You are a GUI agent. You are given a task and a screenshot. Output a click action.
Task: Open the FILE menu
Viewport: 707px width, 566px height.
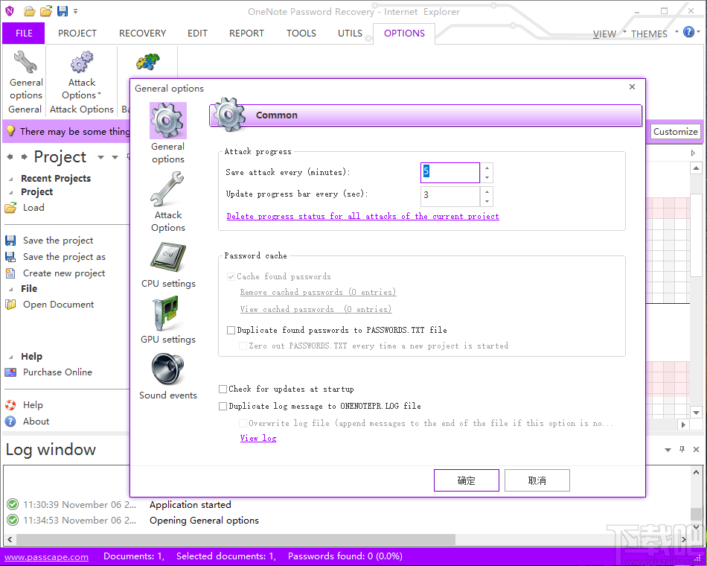click(23, 33)
